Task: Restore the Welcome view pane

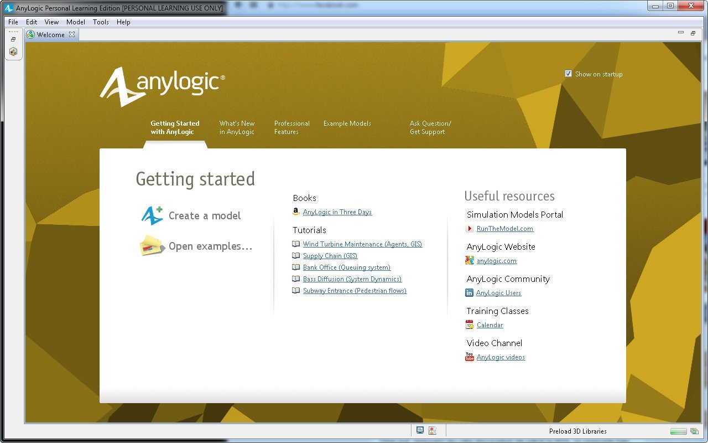Action: (693, 33)
